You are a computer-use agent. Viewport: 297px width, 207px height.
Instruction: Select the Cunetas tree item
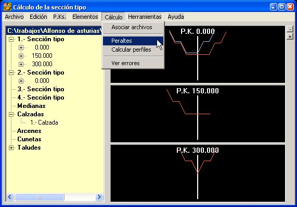tap(29, 139)
